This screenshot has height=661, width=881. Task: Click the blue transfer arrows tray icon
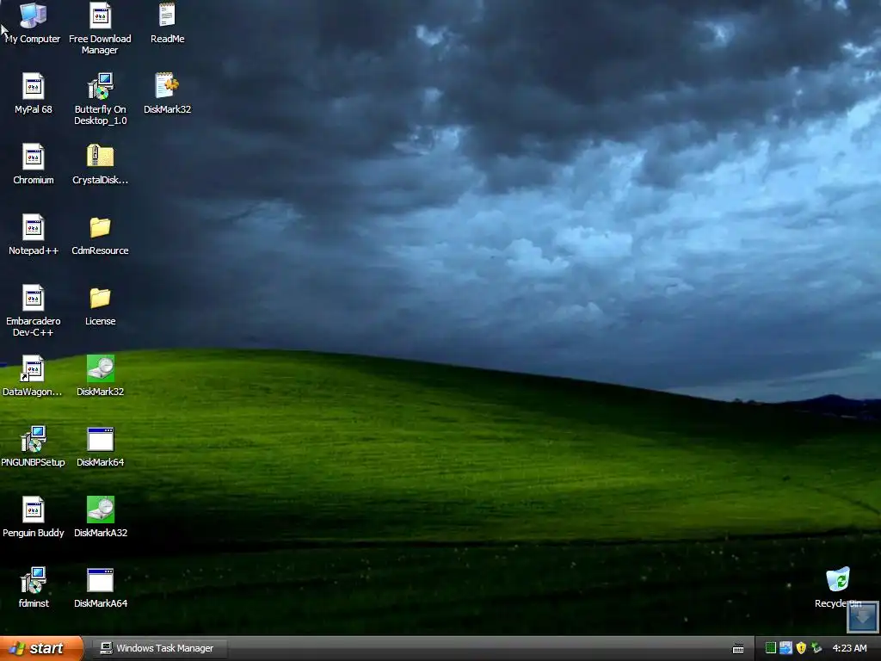(x=786, y=648)
